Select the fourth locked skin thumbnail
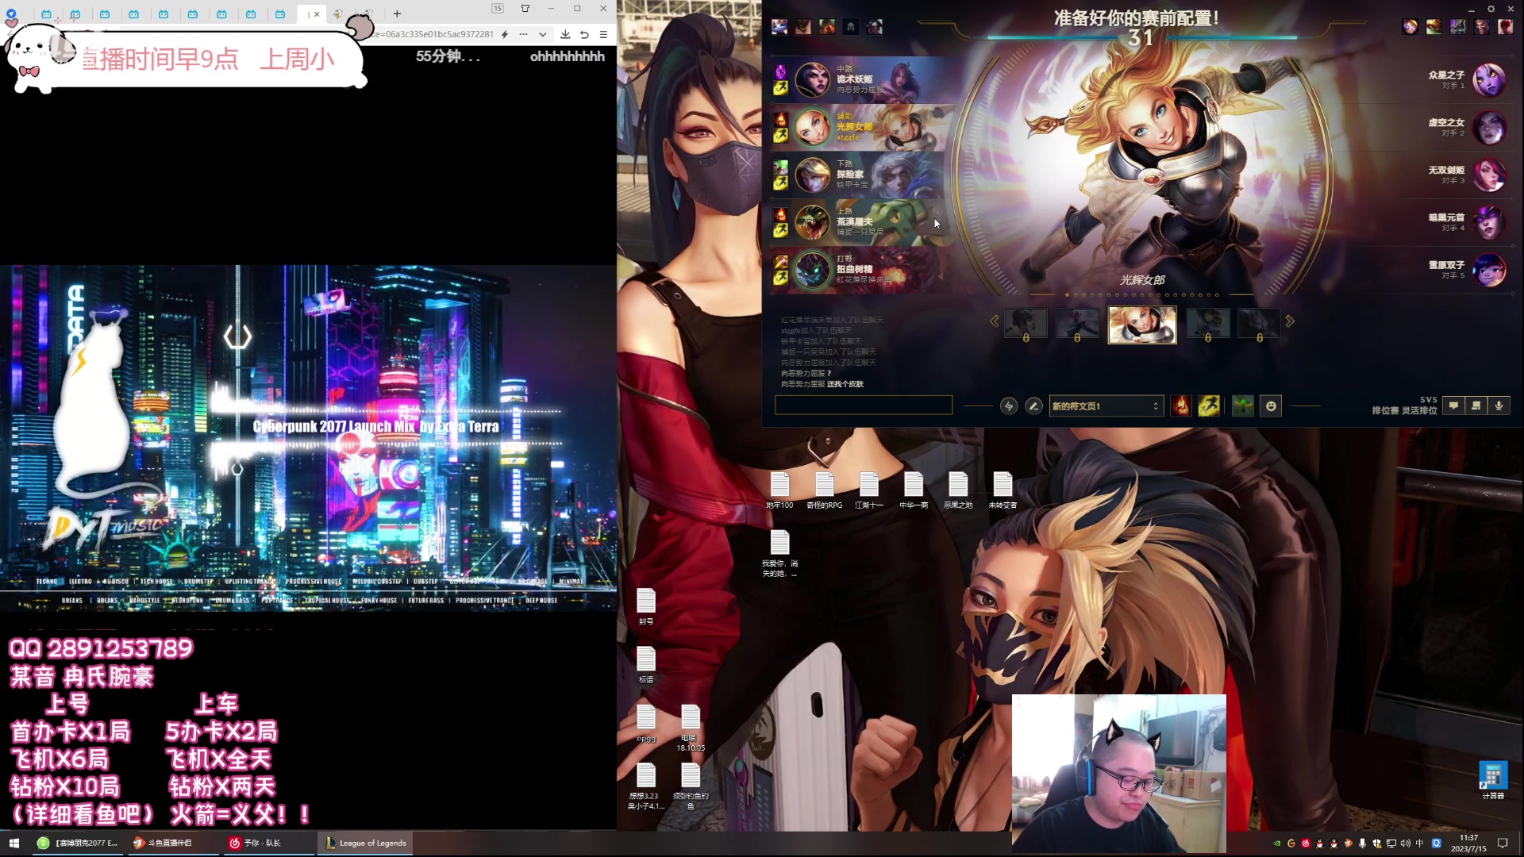Viewport: 1524px width, 857px height. click(1208, 324)
